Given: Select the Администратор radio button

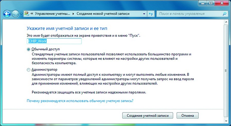Looking at the screenshot, I should [x=28, y=70].
